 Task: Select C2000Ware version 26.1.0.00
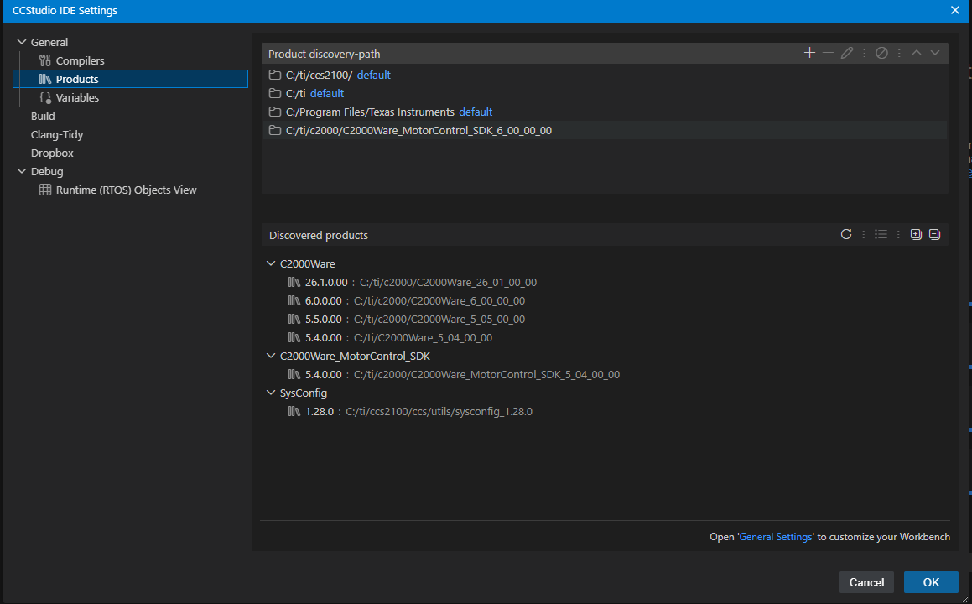click(x=326, y=282)
